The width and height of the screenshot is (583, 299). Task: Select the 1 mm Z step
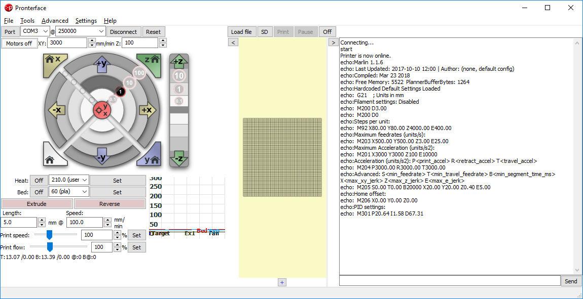[x=179, y=89]
